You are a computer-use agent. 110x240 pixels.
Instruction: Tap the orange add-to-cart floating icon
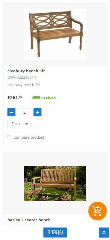(97, 211)
